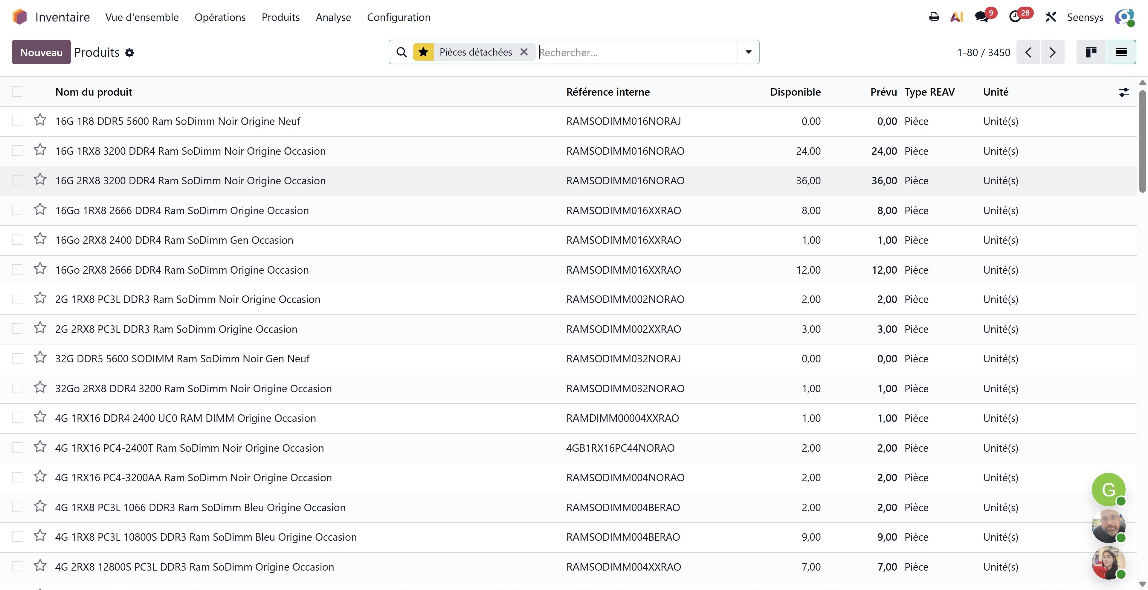Sort by Disponible column
Screen dimensions: 1148x590
(x=795, y=92)
